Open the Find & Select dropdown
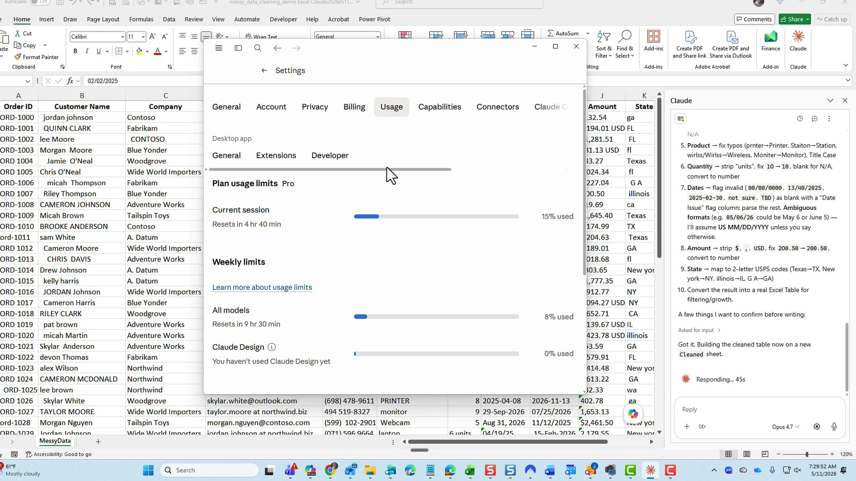The image size is (856, 481). pos(625,45)
